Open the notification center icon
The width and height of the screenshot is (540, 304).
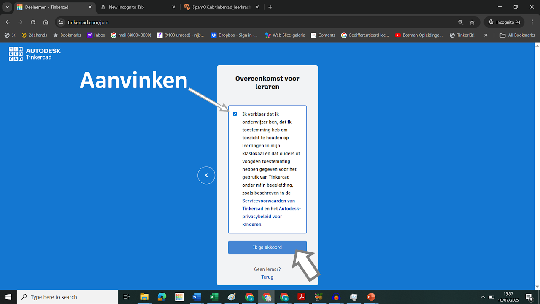(x=529, y=297)
